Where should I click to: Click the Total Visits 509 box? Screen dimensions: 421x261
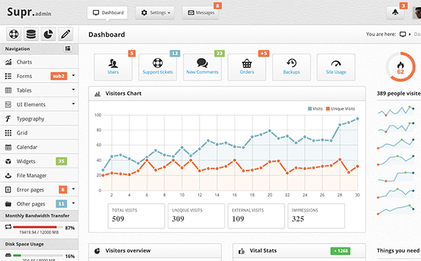point(136,216)
